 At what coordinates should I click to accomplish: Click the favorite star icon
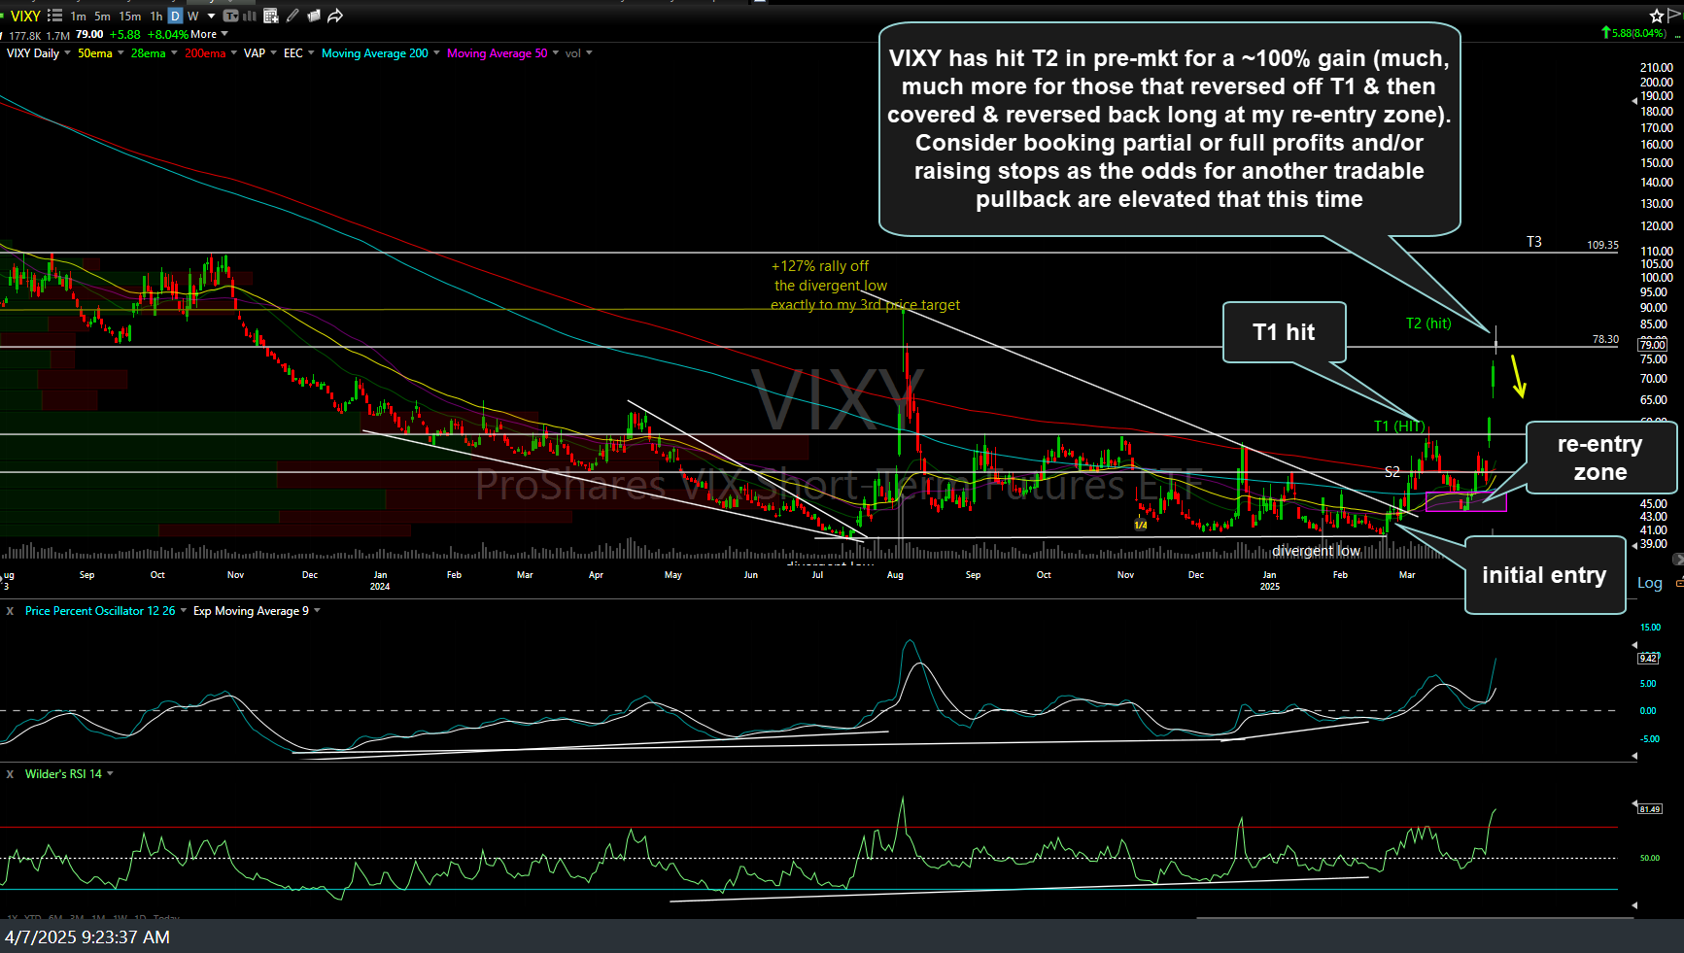(1656, 16)
